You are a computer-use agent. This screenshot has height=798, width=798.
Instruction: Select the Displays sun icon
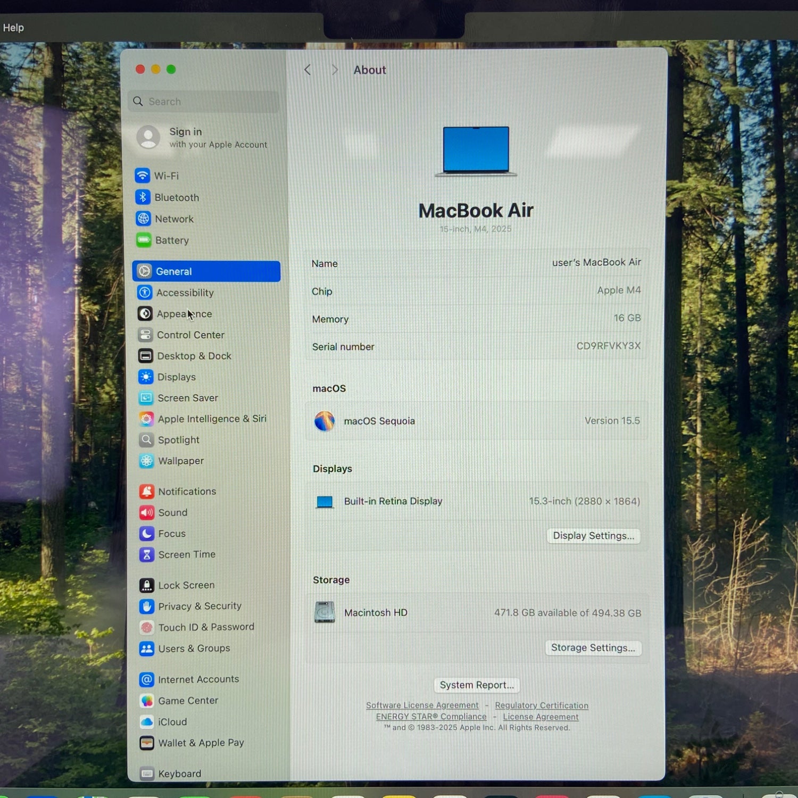pos(146,377)
